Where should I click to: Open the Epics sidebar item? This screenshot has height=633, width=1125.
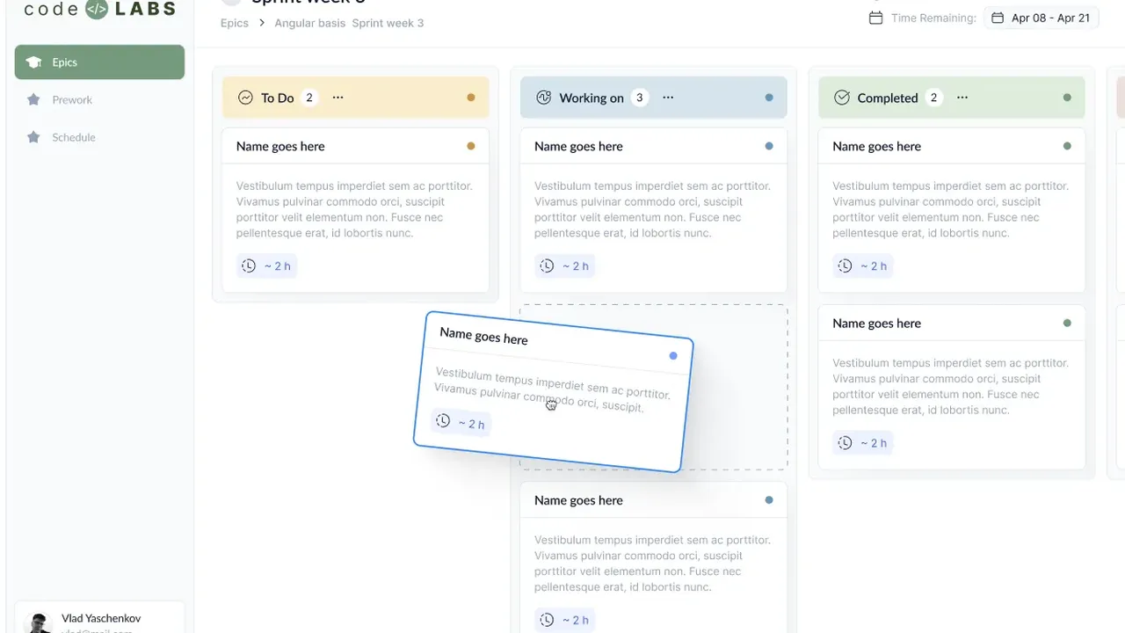tap(99, 62)
